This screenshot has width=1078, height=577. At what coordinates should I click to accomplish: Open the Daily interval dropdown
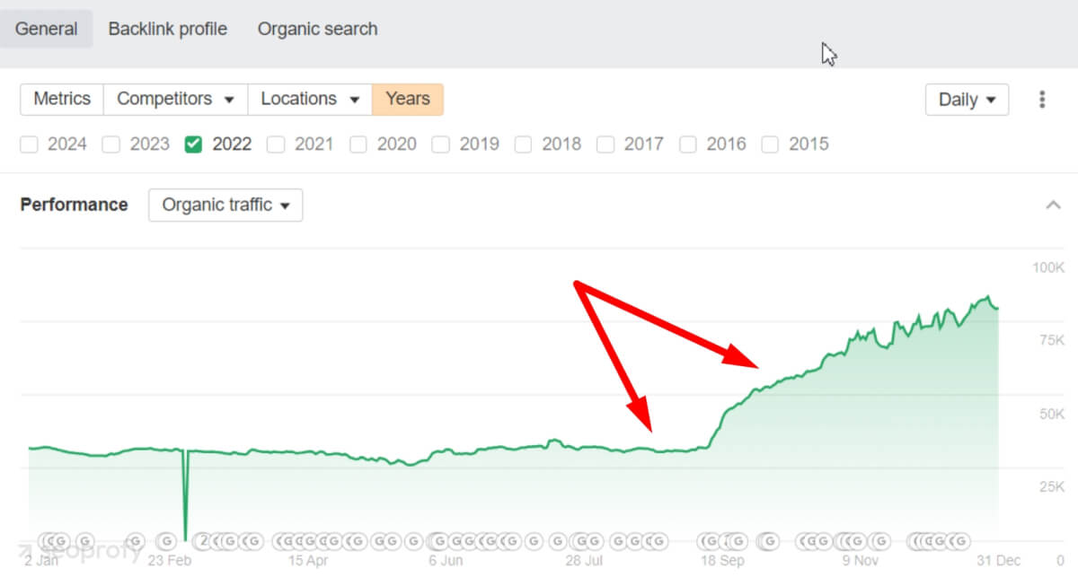pyautogui.click(x=967, y=100)
